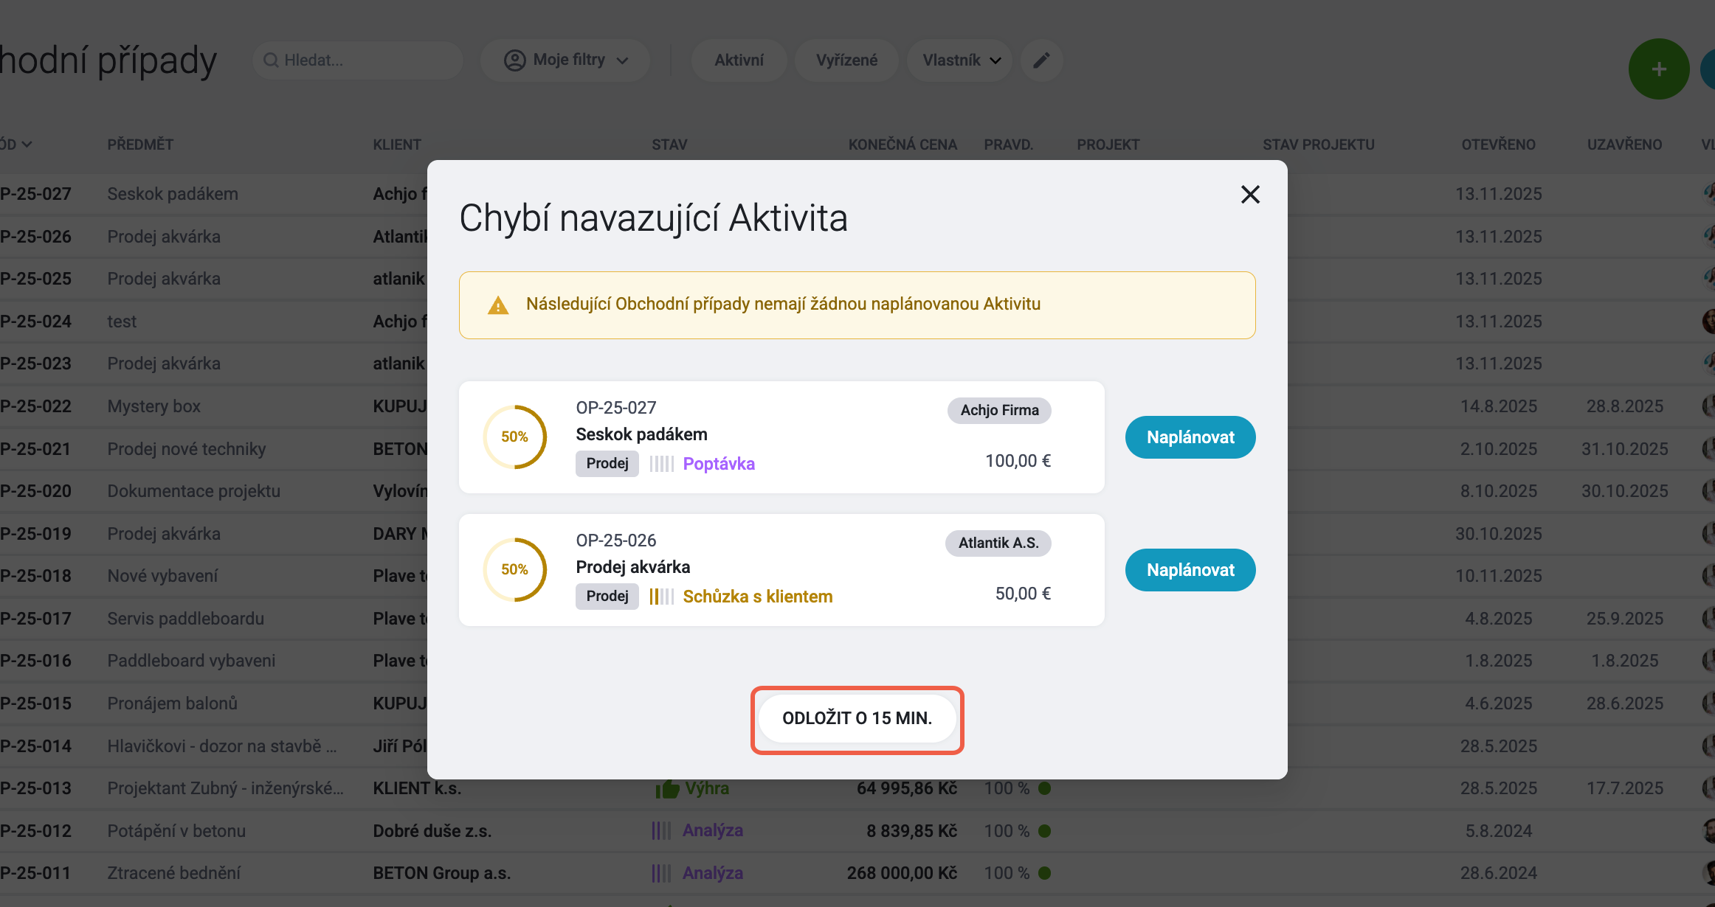Click Analýza status in Potápění v betonu row
This screenshot has height=907, width=1715.
712,831
